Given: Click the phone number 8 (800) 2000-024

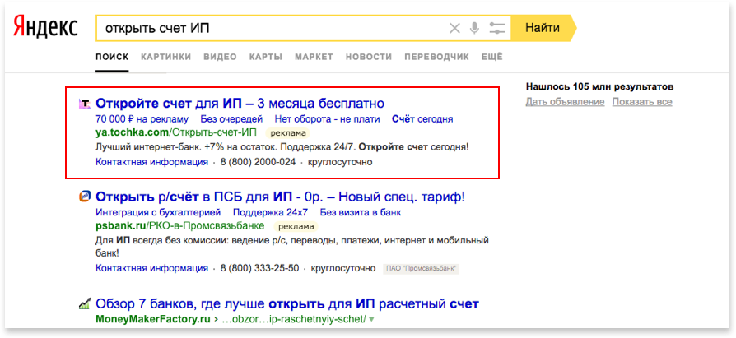Looking at the screenshot, I should [x=258, y=162].
